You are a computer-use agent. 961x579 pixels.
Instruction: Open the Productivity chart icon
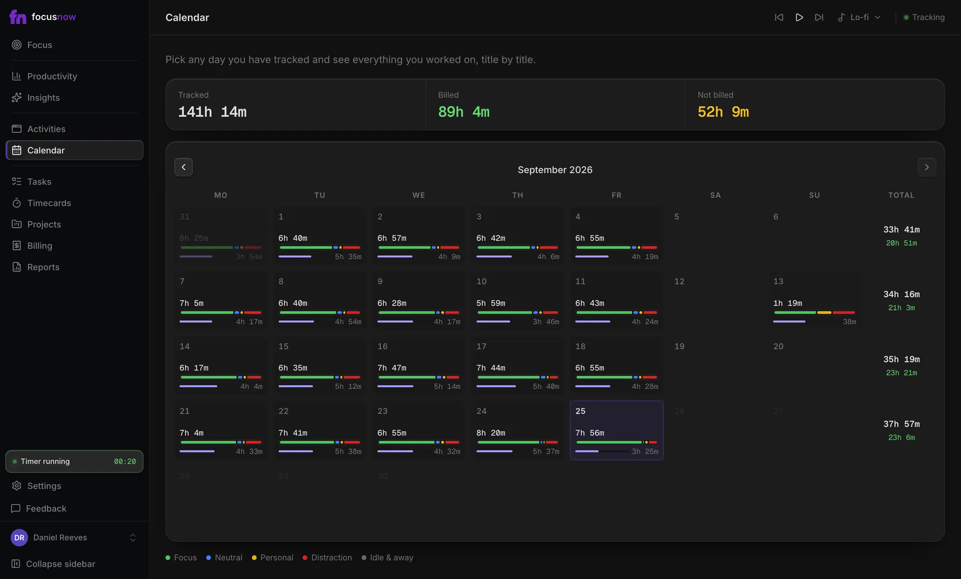pos(17,76)
